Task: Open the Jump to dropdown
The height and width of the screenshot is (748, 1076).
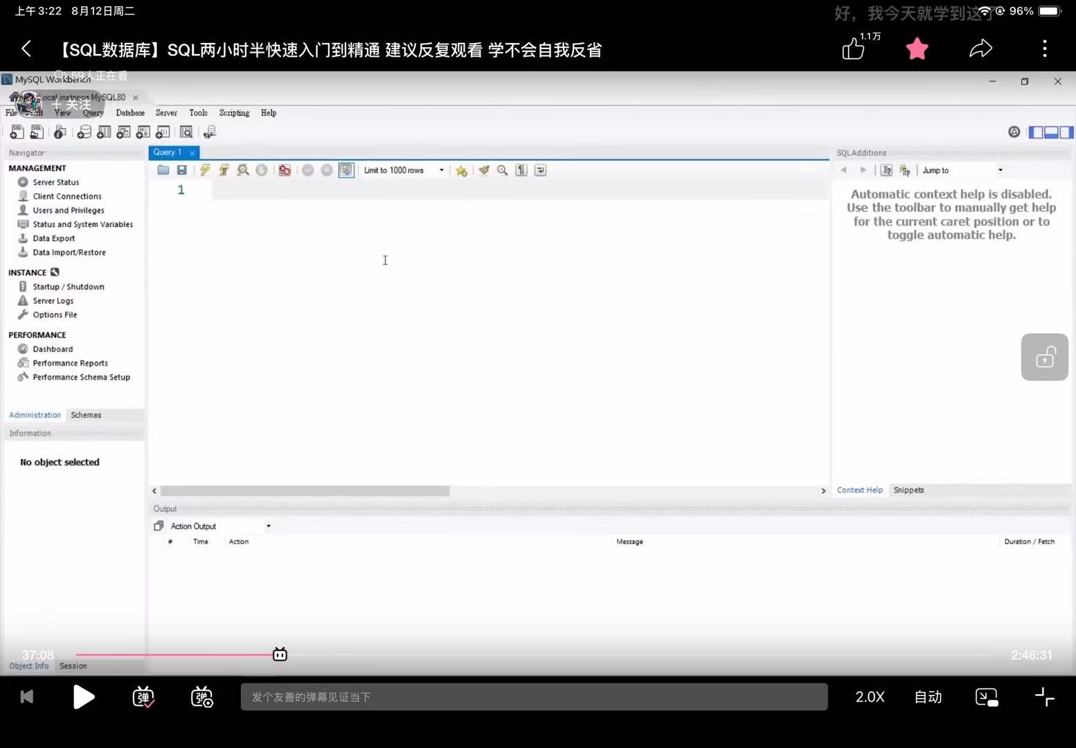Action: pyautogui.click(x=962, y=170)
